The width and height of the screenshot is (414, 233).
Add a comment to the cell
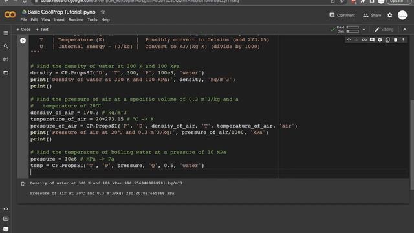tap(372, 40)
